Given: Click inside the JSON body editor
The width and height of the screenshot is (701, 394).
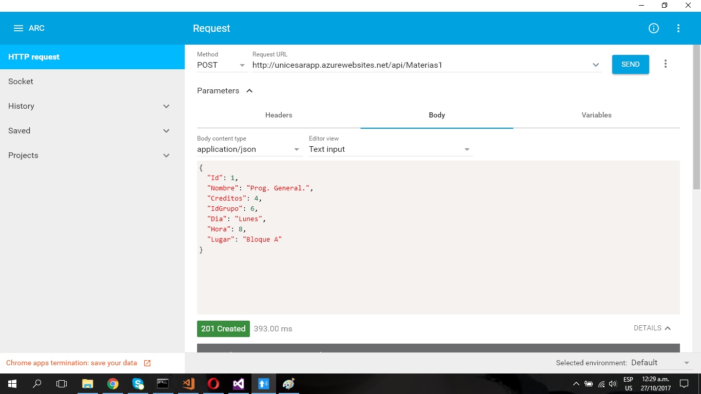Looking at the screenshot, I should (438, 237).
